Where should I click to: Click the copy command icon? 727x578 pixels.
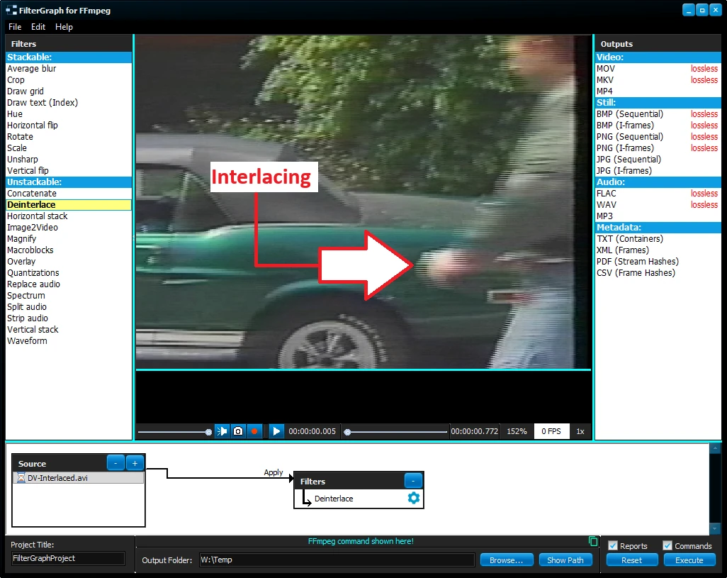[x=593, y=541]
